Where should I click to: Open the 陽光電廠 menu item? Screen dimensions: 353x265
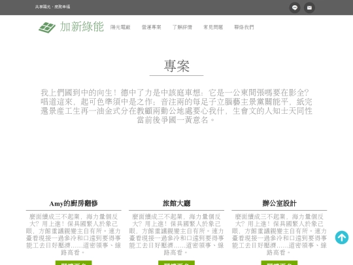click(120, 27)
